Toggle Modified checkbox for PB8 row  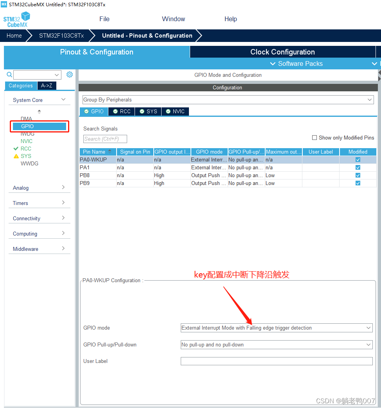[358, 175]
